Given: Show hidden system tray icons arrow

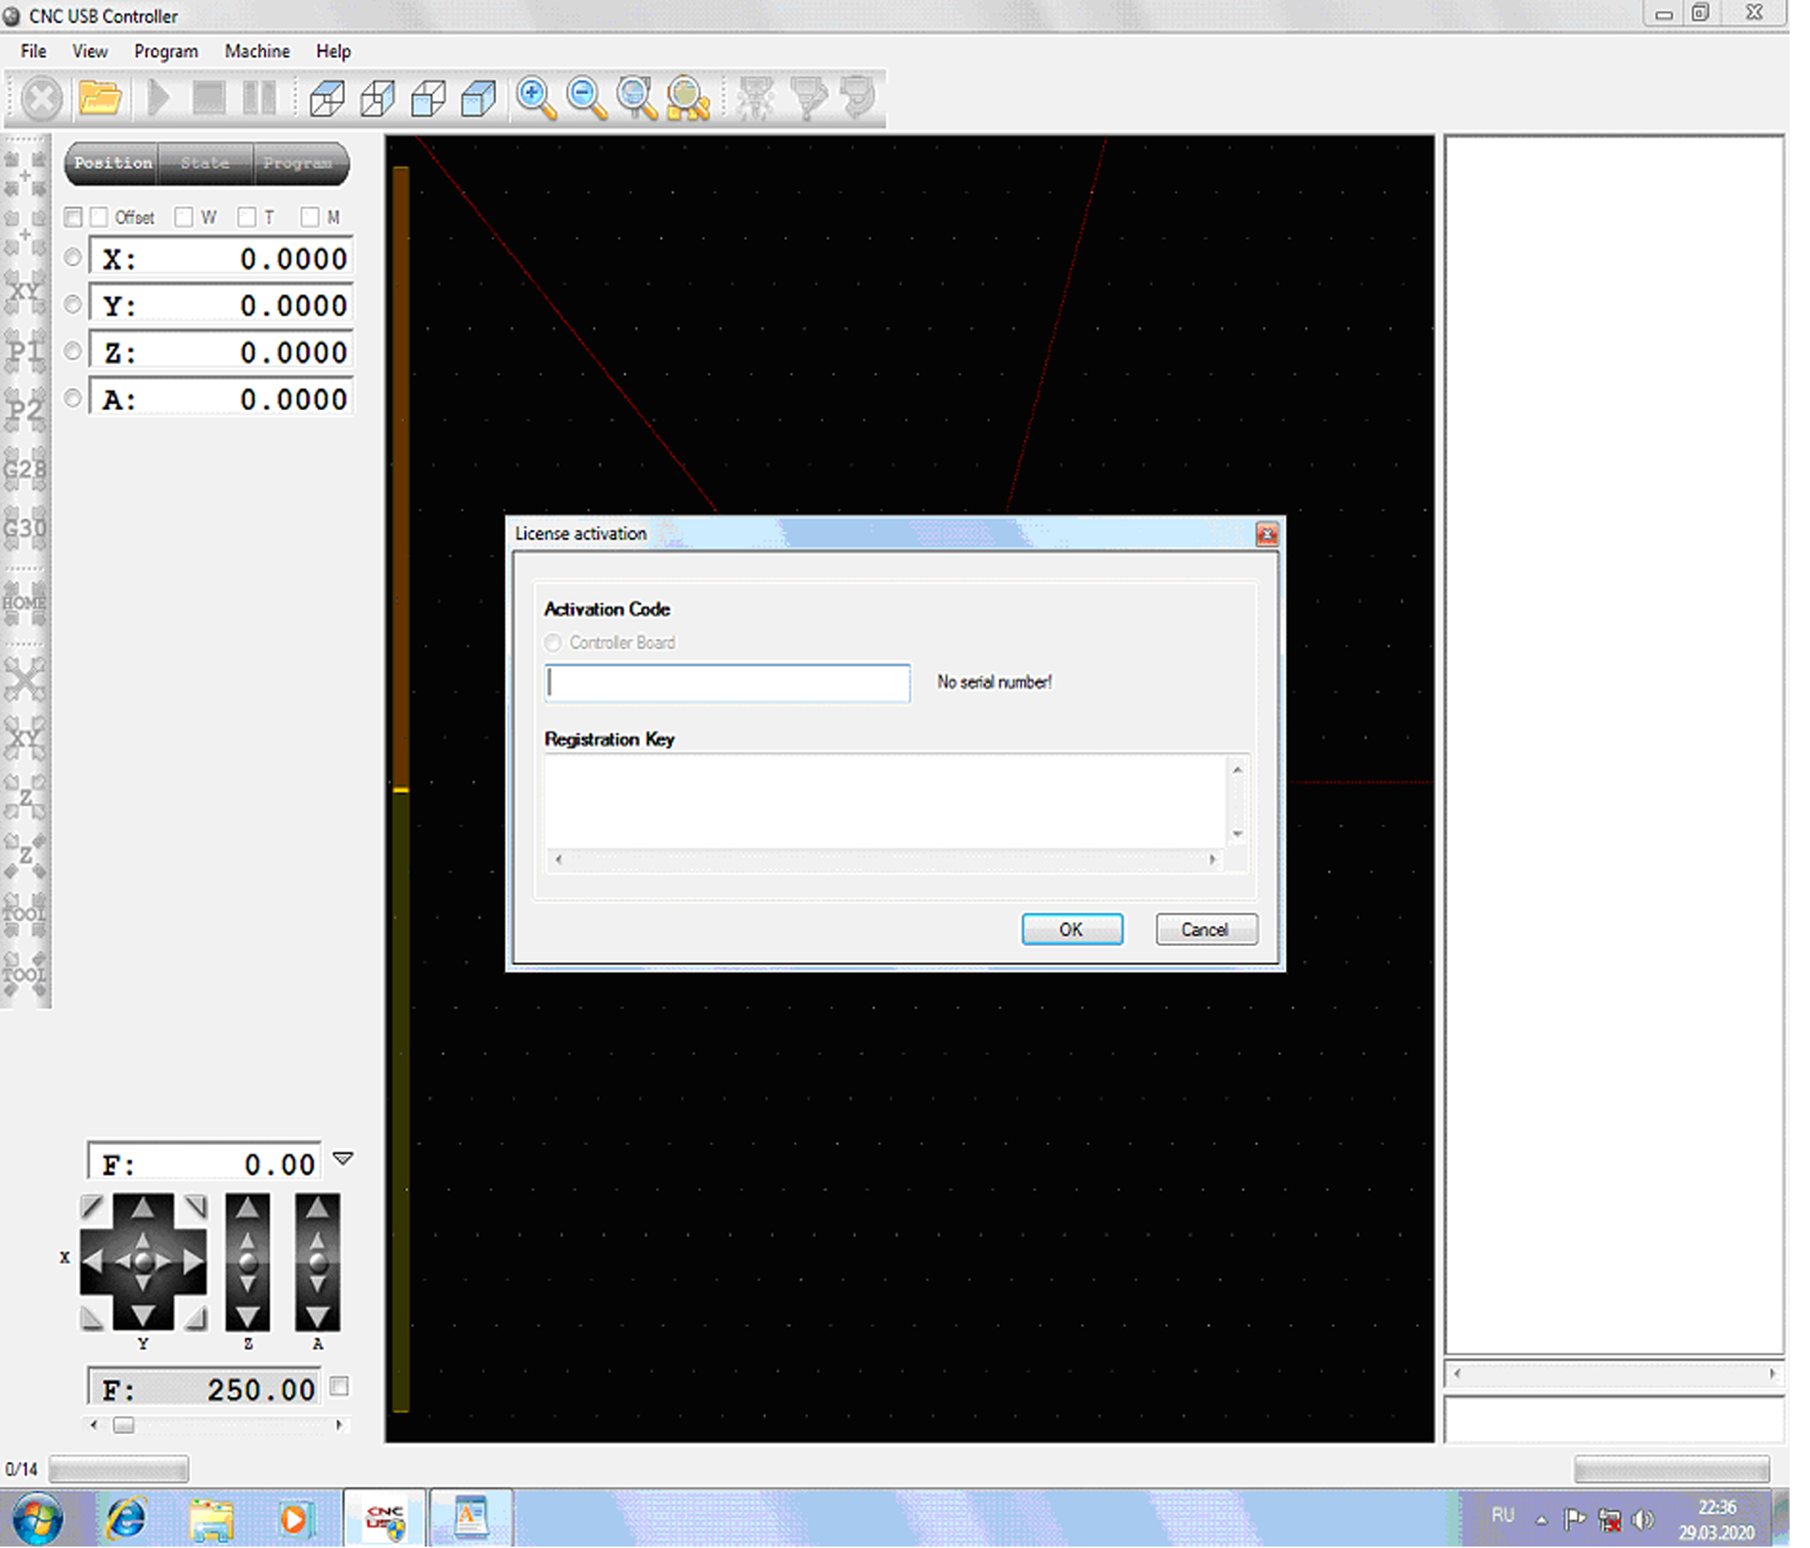Looking at the screenshot, I should 1542,1521.
